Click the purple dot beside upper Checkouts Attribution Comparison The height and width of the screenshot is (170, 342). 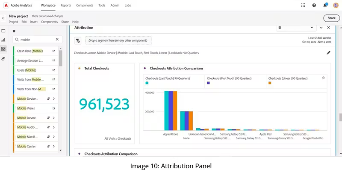(145, 68)
